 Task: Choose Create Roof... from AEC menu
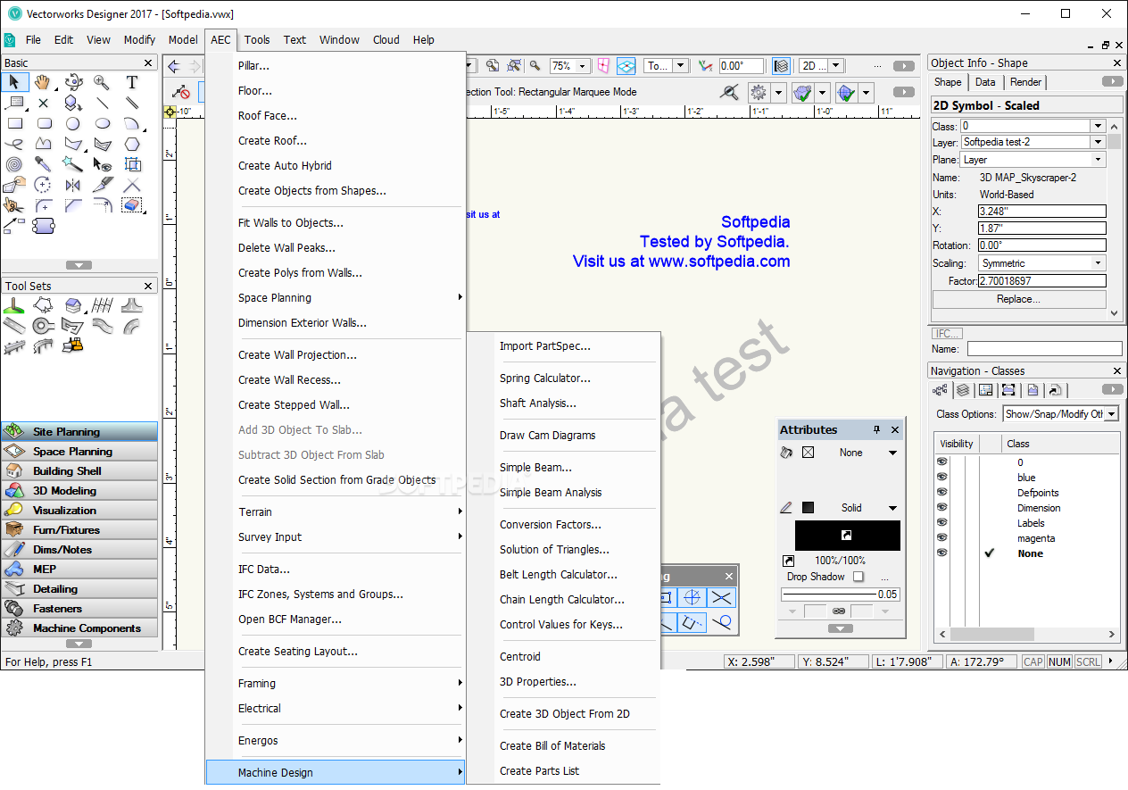pos(272,140)
